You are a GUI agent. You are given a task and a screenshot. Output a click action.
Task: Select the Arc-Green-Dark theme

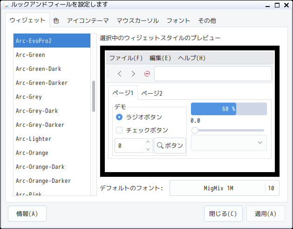[52, 69]
